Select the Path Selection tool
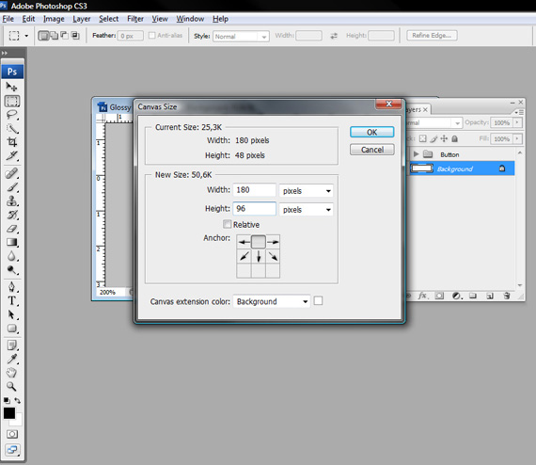This screenshot has width=536, height=465. (x=12, y=314)
